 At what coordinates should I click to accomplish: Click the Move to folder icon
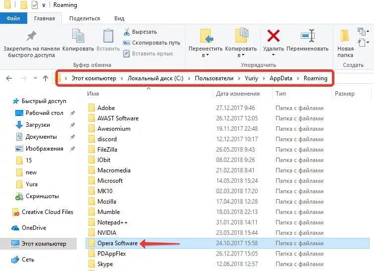pos(206,36)
